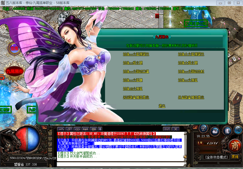Open the character equipment icon

pyautogui.click(x=203, y=129)
